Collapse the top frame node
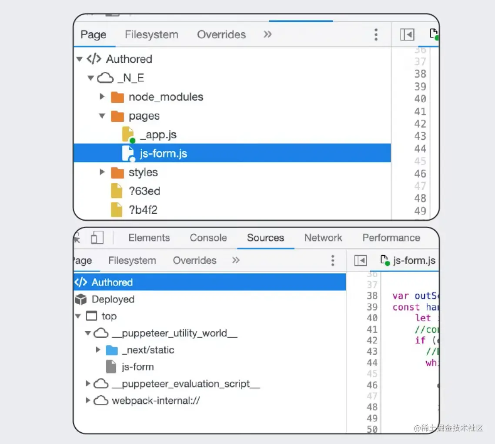Image resolution: width=495 pixels, height=444 pixels. point(78,316)
